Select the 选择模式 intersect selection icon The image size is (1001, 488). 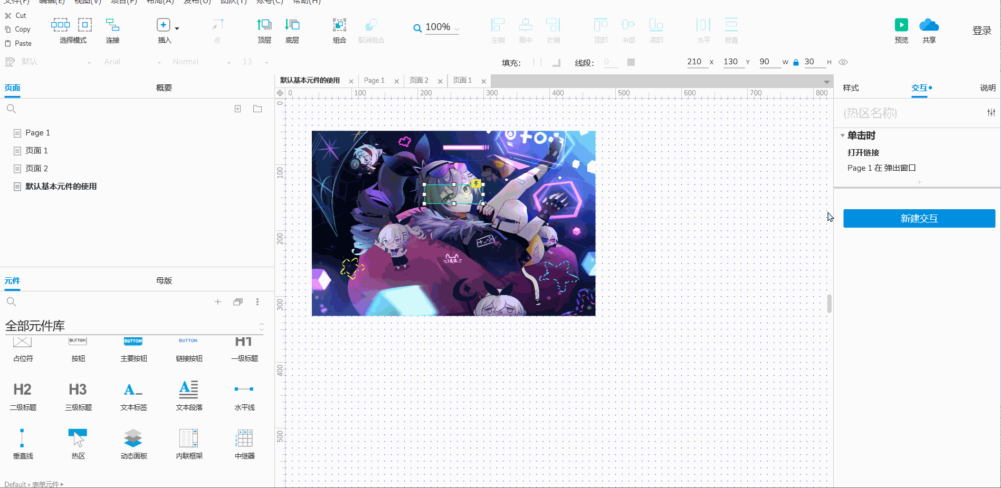(60, 25)
